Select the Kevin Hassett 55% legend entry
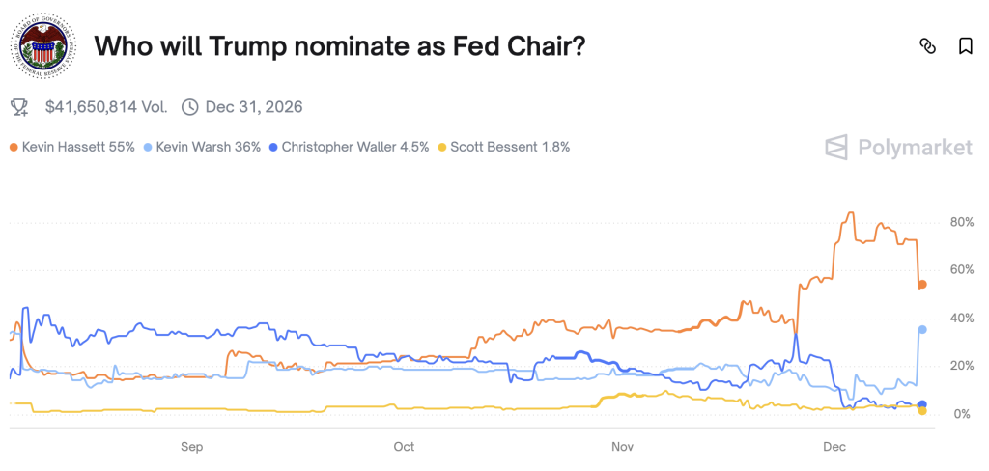Screen dimensions: 989x471 coord(72,147)
